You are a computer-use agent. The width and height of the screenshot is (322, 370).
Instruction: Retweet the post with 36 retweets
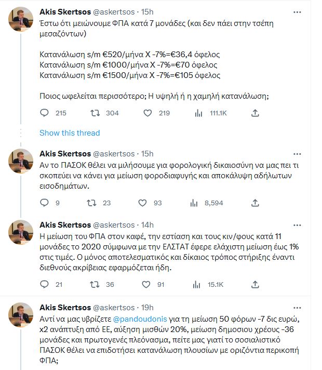[95, 284]
